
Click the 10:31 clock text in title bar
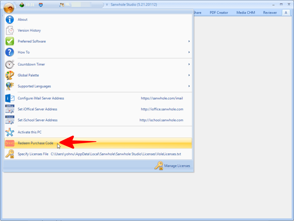(30, 5)
